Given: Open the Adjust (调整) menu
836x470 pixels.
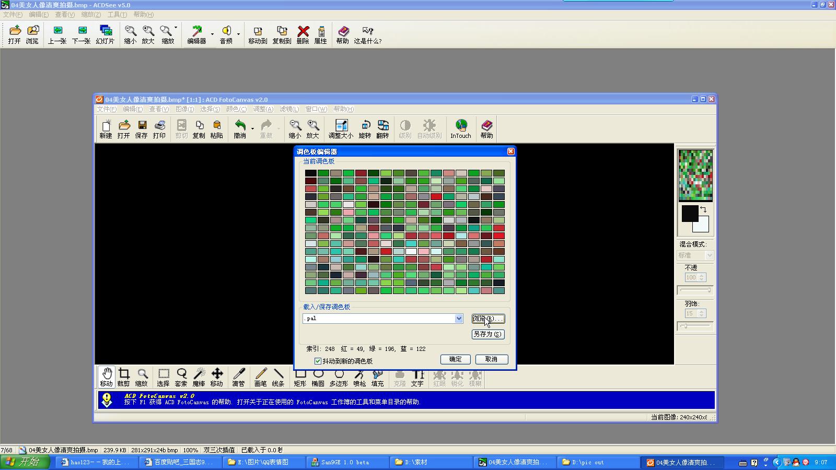Looking at the screenshot, I should 263,109.
